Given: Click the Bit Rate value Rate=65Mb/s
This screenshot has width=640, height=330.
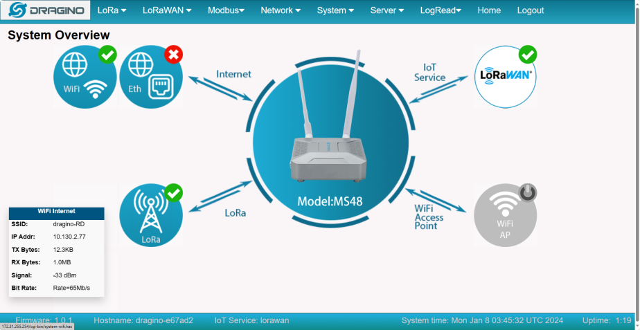Looking at the screenshot, I should pos(71,288).
